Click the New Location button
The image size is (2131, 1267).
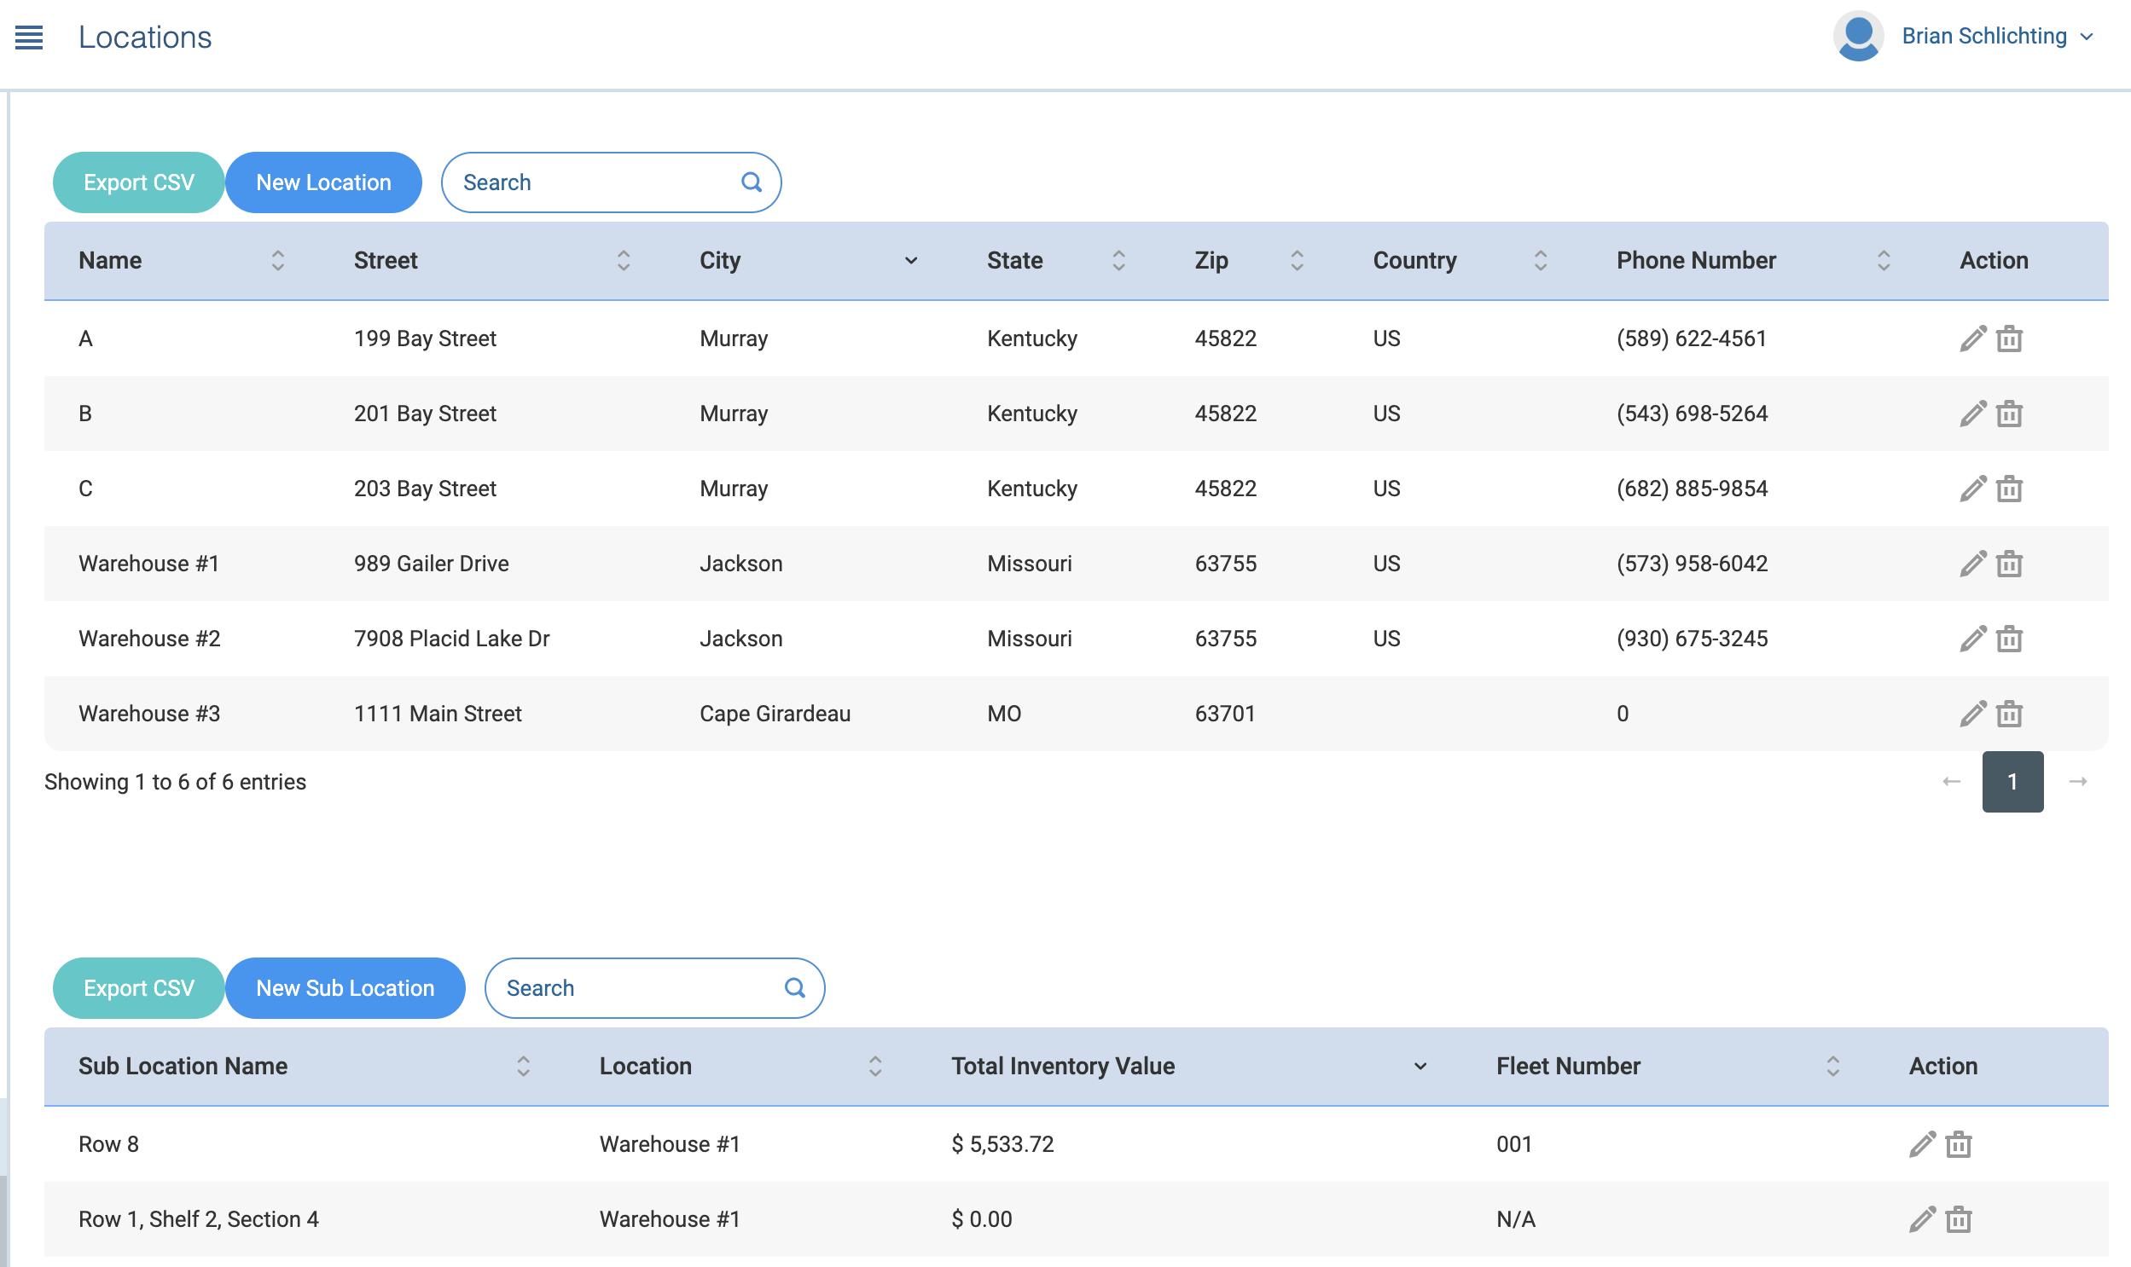point(322,182)
